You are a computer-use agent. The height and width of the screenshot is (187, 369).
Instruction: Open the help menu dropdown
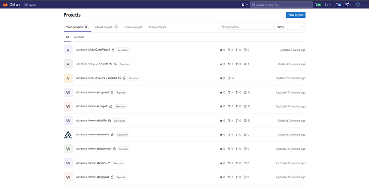tap(348, 5)
